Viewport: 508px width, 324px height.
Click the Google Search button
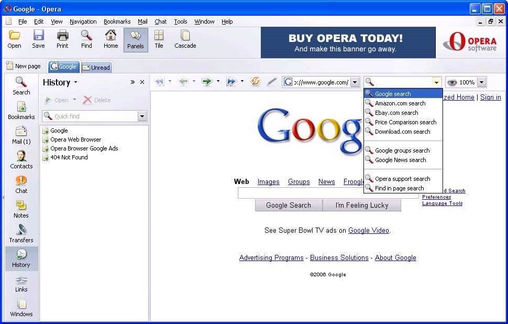pyautogui.click(x=289, y=206)
